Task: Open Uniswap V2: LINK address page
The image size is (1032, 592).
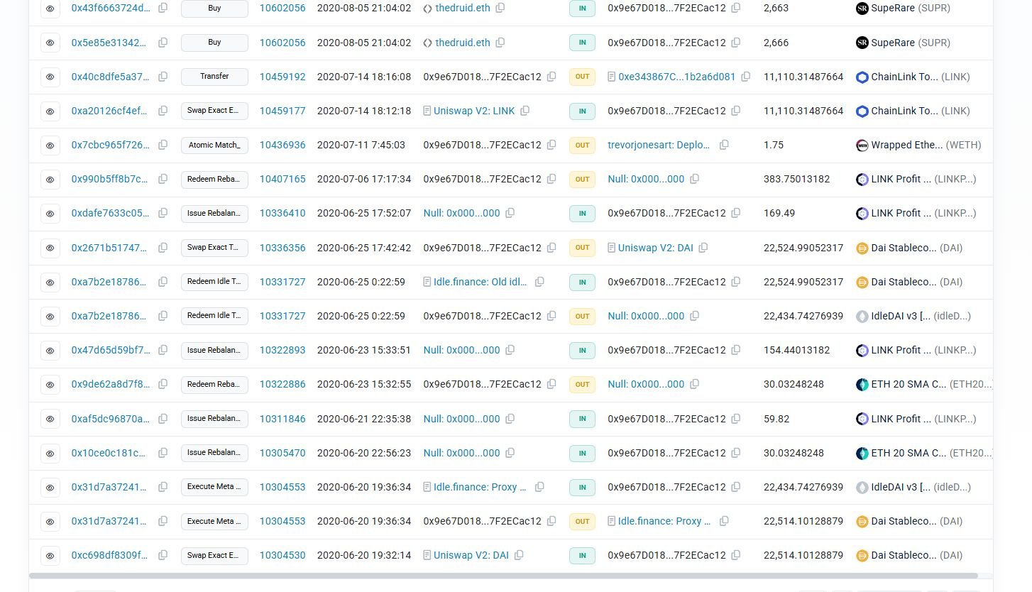Action: coord(474,111)
